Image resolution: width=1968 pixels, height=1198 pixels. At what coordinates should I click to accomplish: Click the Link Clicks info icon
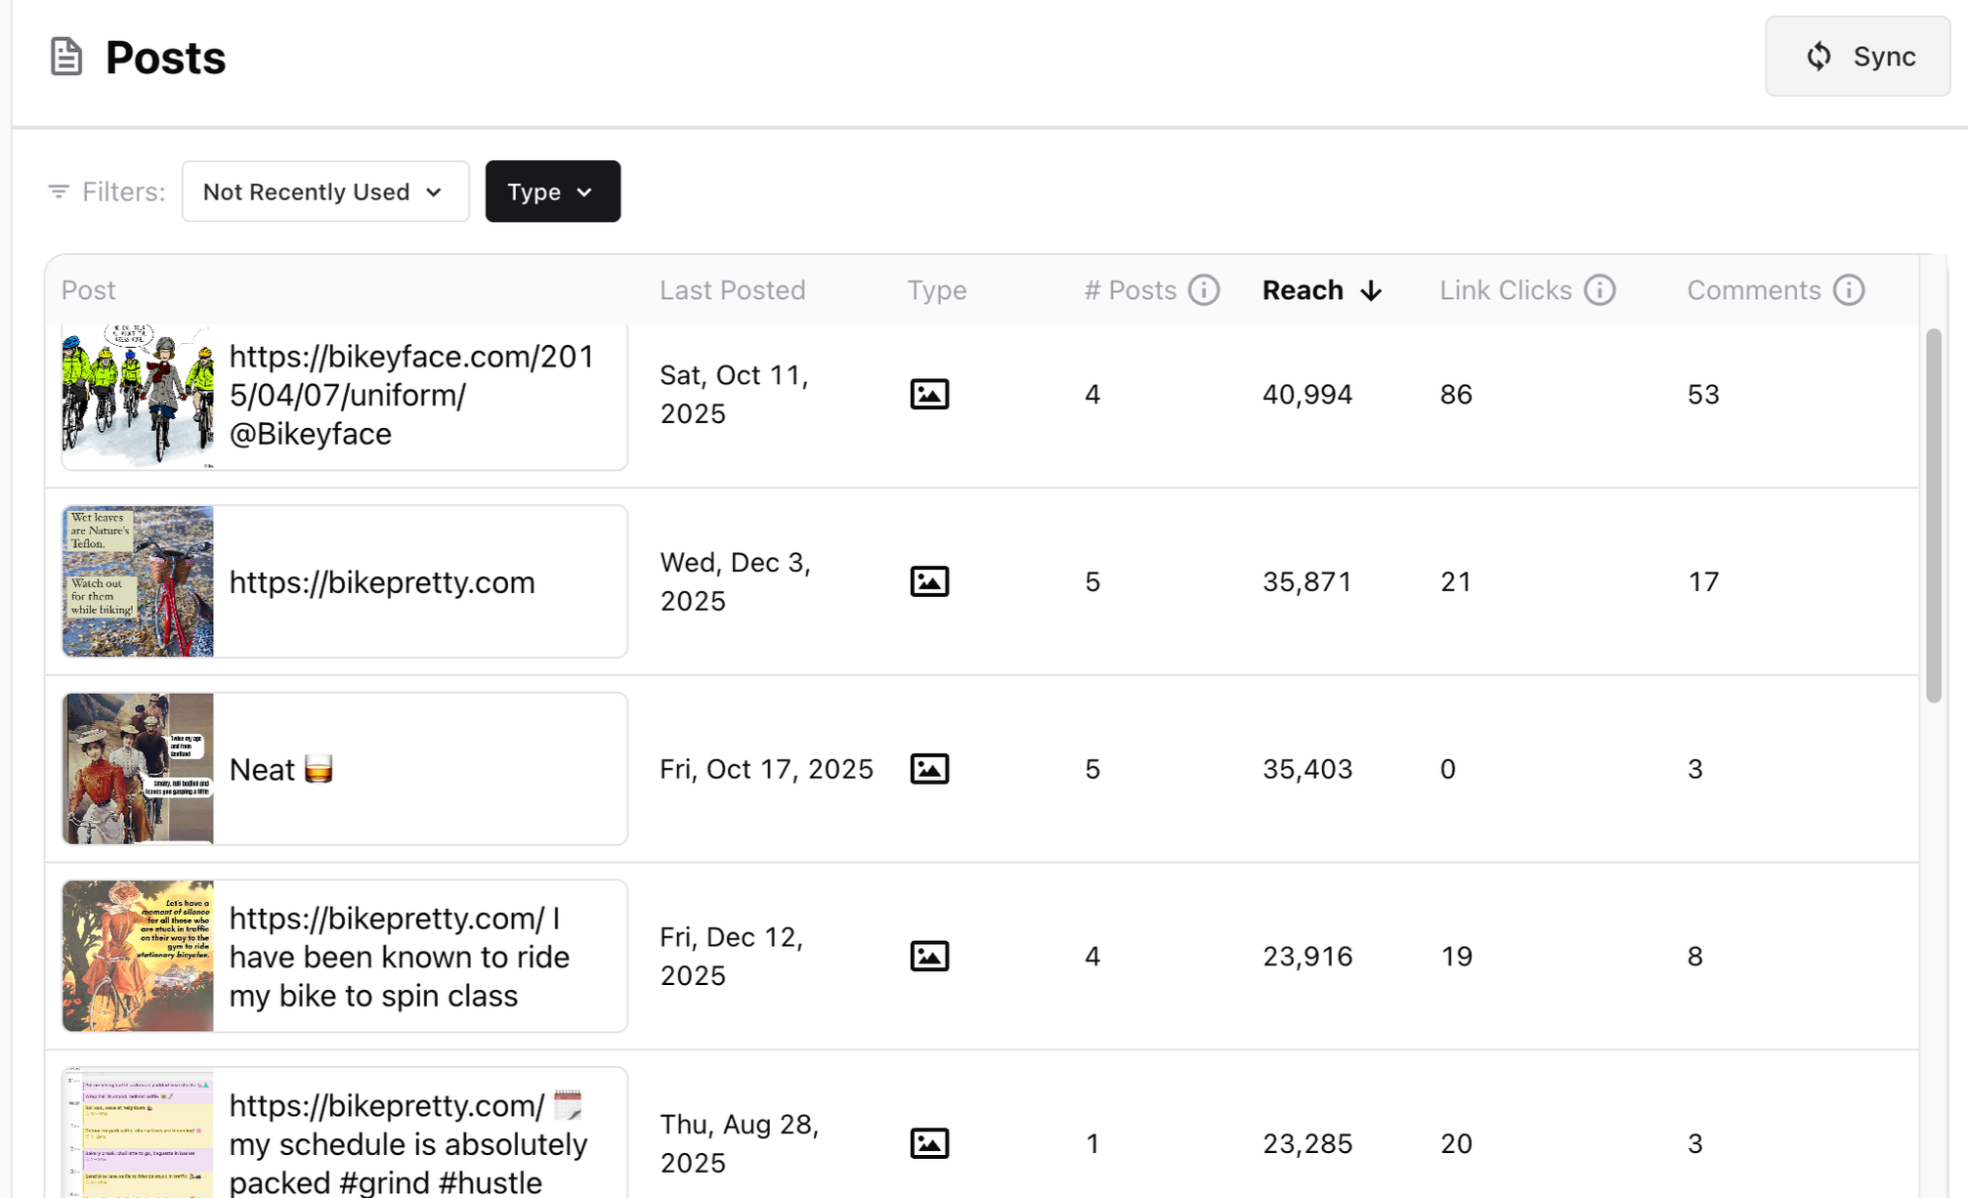click(1600, 290)
